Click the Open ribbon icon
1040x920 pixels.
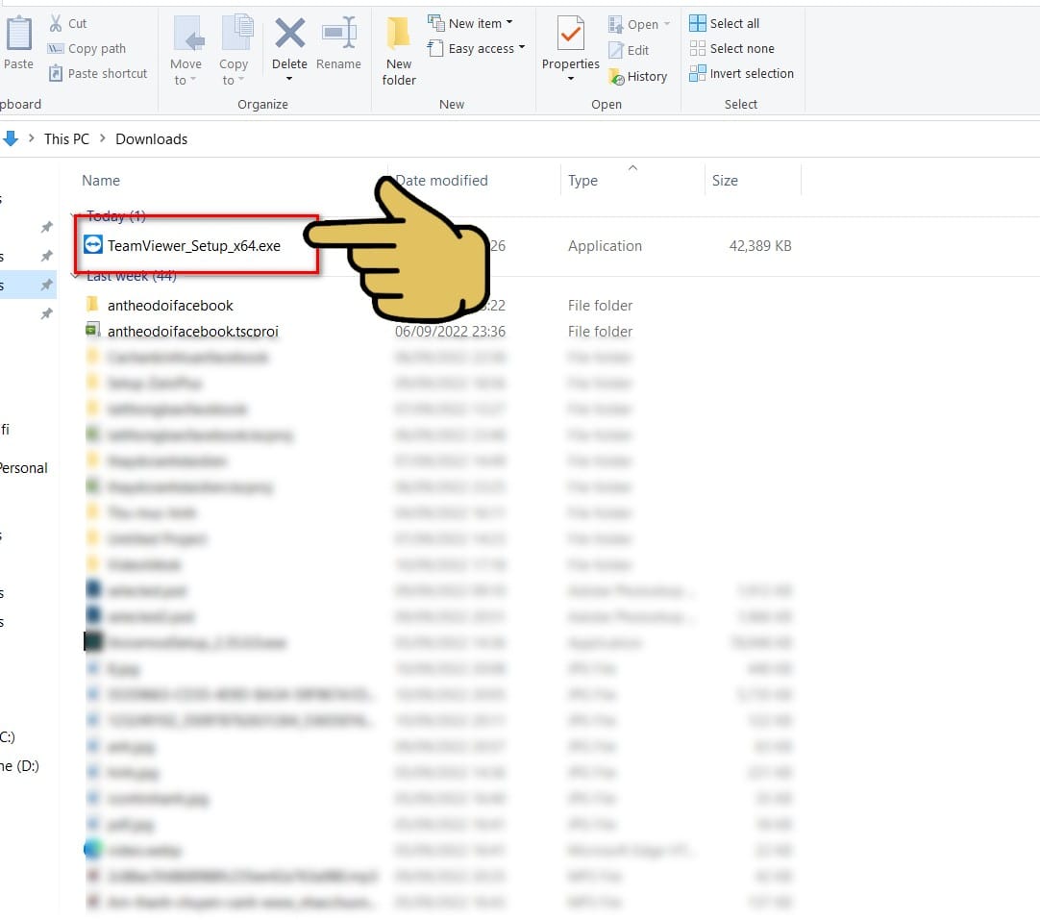[x=615, y=25]
